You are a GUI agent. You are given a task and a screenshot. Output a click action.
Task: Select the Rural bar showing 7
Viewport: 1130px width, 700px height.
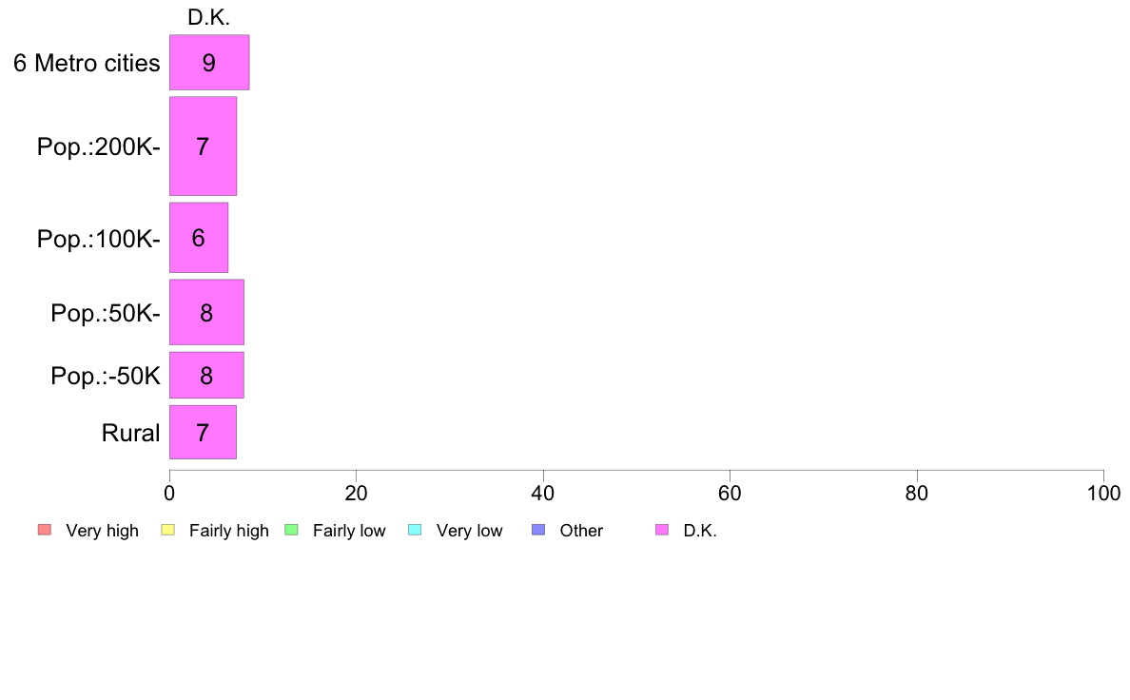coord(203,433)
